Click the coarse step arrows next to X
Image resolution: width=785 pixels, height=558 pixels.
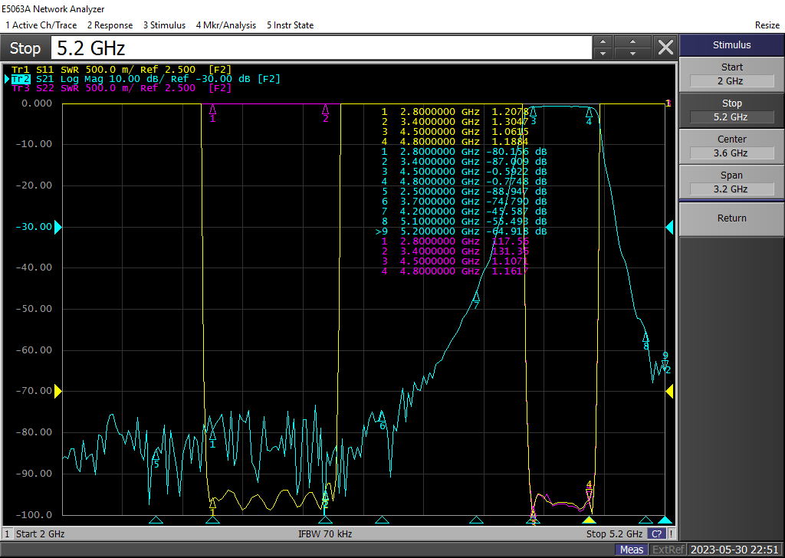tap(633, 48)
